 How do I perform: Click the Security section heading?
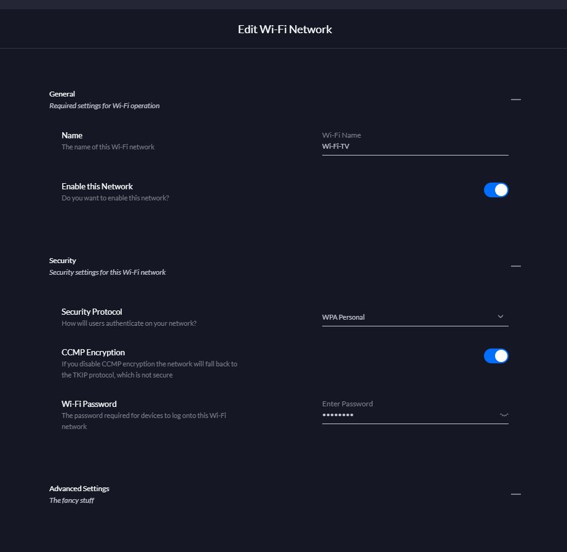coord(63,261)
